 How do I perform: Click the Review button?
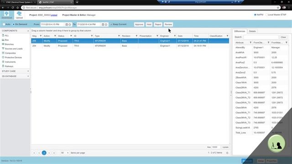168,24
